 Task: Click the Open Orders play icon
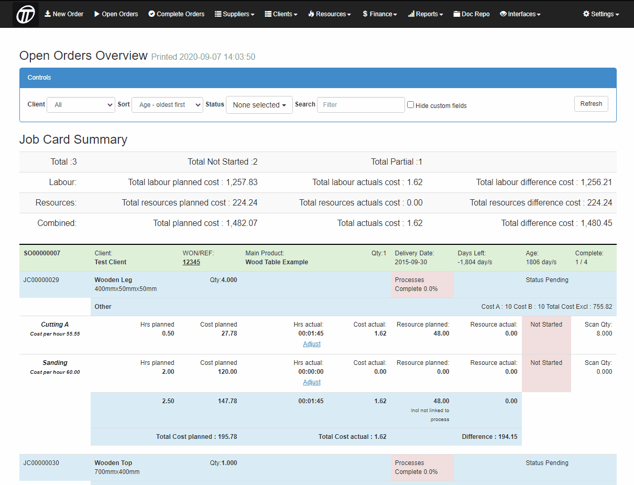(x=97, y=14)
